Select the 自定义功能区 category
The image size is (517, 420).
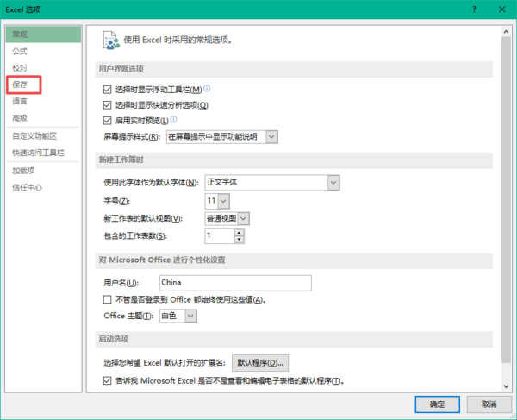[43, 136]
